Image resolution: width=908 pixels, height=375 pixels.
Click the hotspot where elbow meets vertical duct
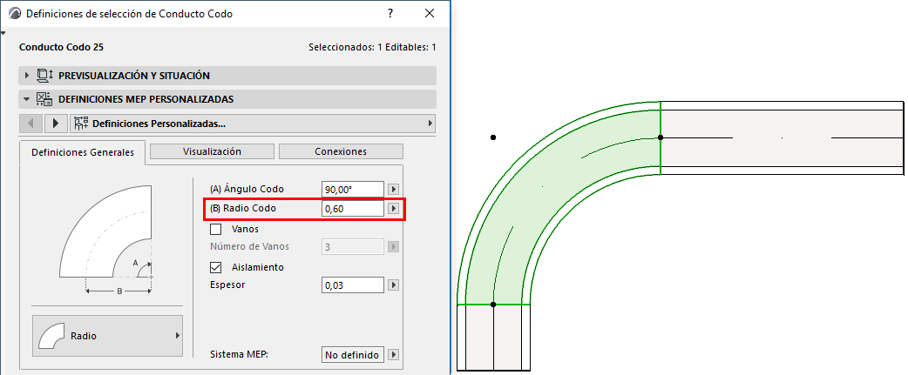(493, 304)
